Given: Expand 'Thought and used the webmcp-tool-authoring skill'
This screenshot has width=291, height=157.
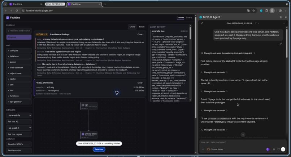Looking at the screenshot, I should [228, 53].
